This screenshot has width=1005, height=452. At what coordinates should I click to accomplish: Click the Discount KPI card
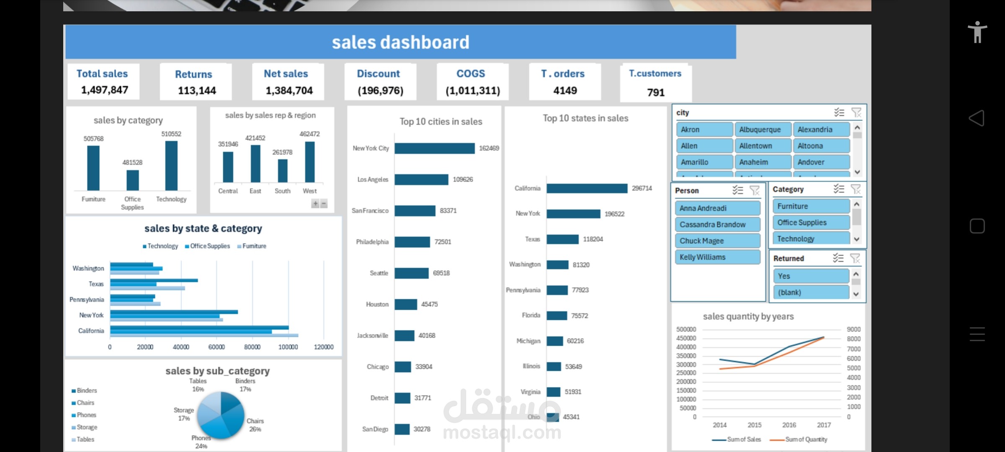pyautogui.click(x=380, y=82)
